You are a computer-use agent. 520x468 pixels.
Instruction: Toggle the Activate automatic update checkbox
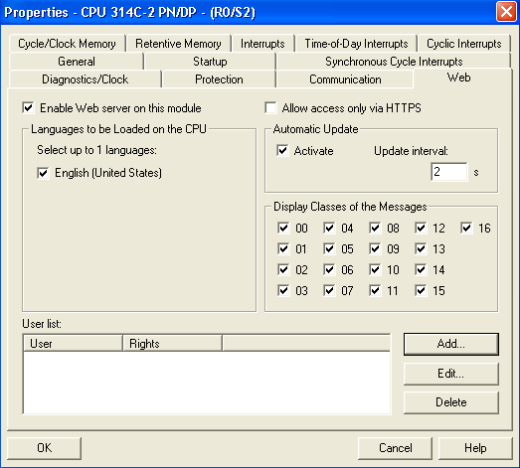tap(282, 151)
